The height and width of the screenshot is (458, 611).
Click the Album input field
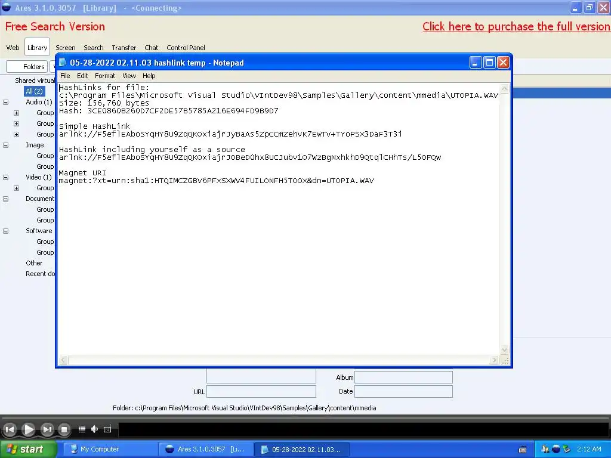tap(404, 377)
